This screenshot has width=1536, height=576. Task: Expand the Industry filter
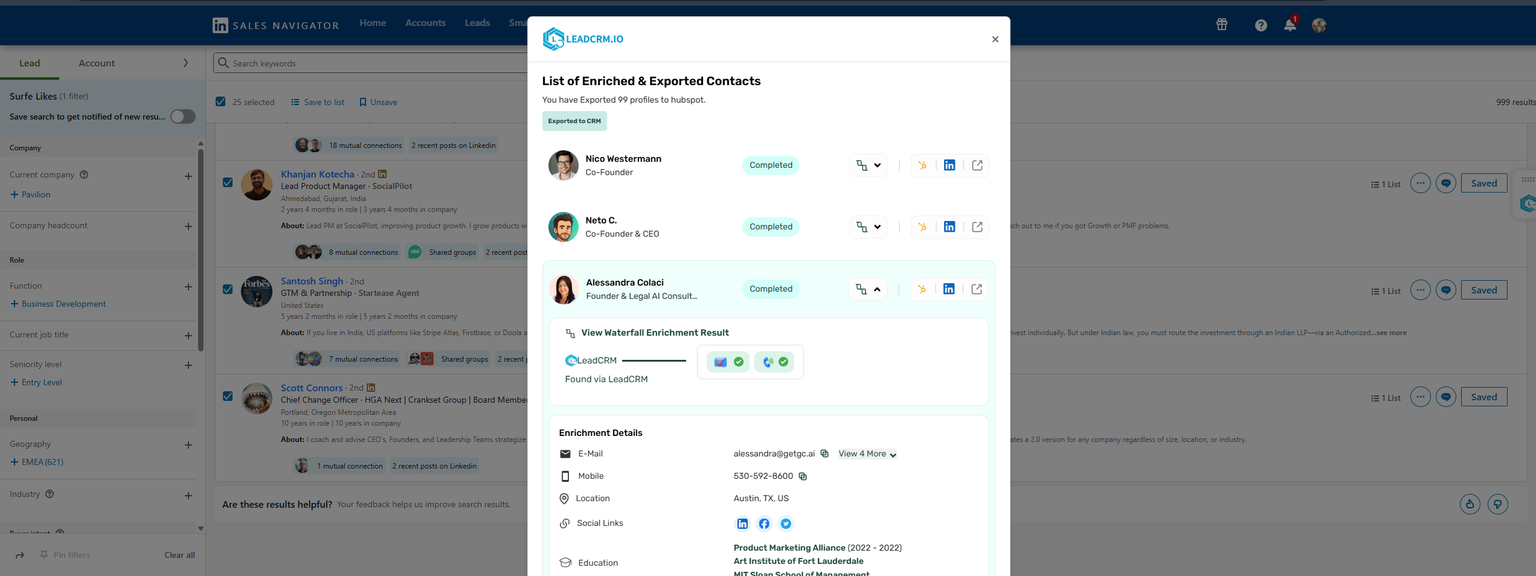point(188,496)
